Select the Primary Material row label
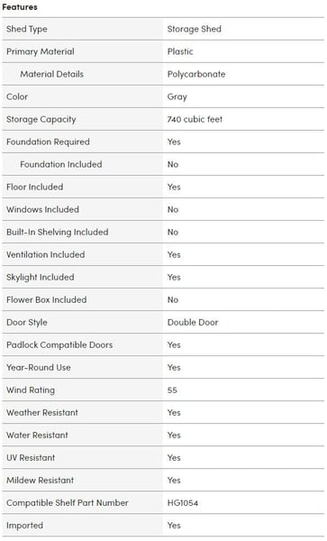Image resolution: width=327 pixels, height=541 pixels. (41, 51)
